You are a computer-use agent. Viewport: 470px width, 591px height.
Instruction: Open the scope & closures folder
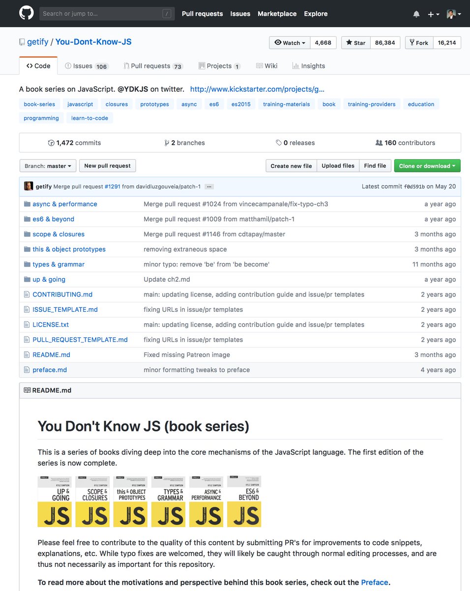coord(59,234)
